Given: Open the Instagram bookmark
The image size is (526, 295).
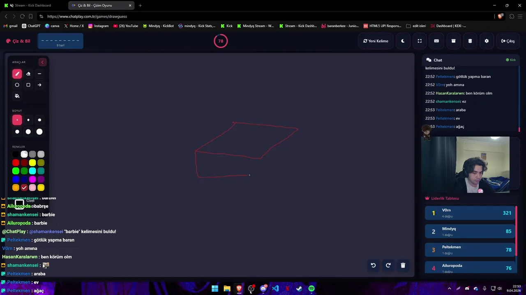Looking at the screenshot, I should pyautogui.click(x=98, y=26).
